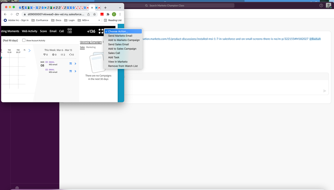Open the Confluence bookmarks folder
Viewport: 334px width, 190px height.
40,20
